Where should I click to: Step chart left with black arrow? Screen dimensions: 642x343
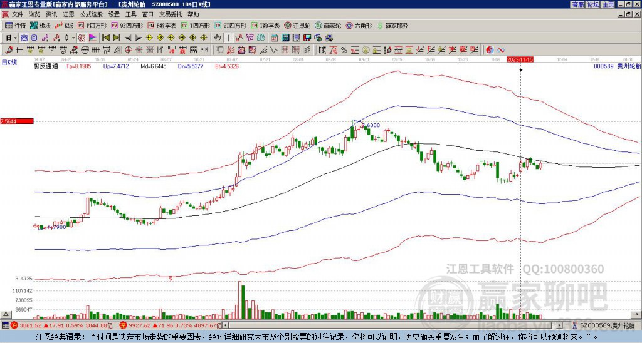click(x=128, y=38)
